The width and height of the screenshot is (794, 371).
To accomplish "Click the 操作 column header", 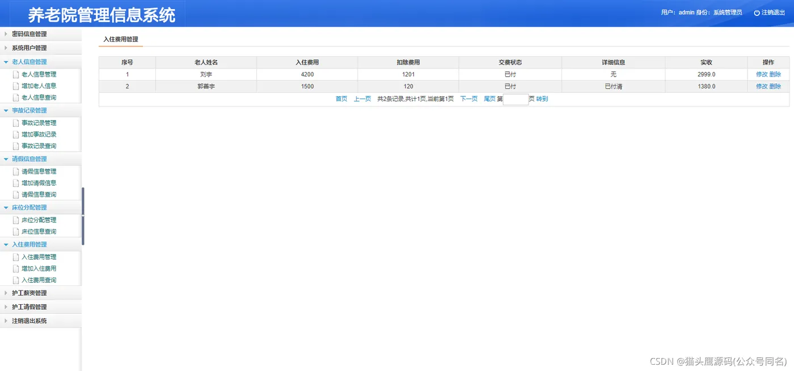I will (768, 62).
